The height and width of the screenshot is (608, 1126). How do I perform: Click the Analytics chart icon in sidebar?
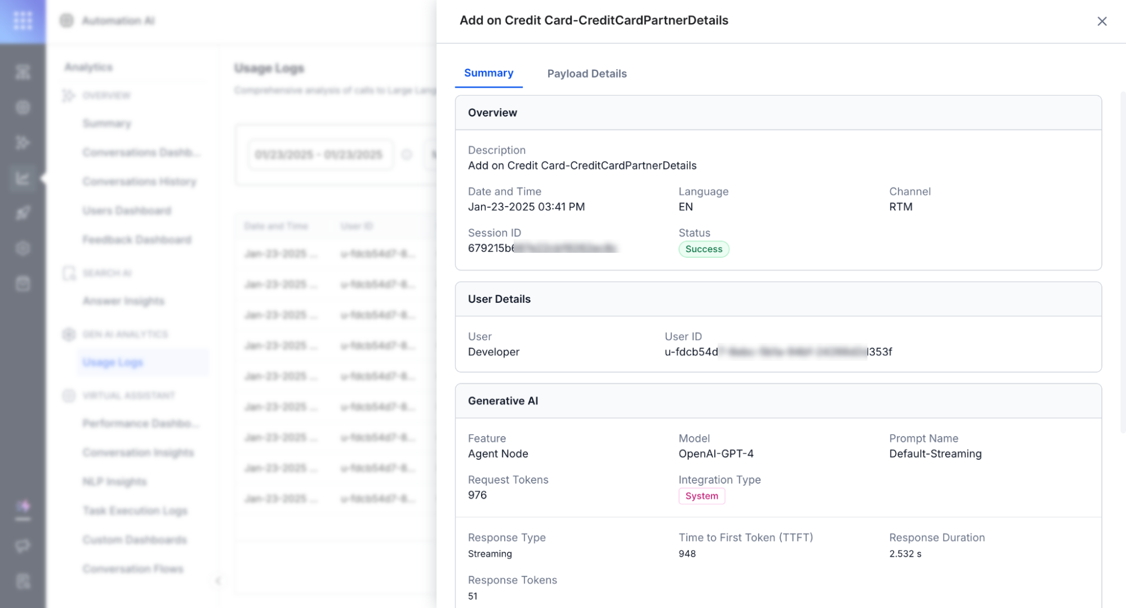click(23, 178)
